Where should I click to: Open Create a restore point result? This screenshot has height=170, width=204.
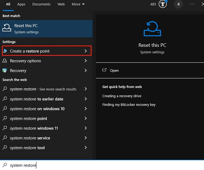47,51
